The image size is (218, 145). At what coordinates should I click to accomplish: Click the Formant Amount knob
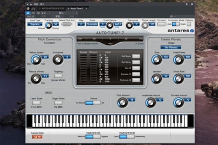click(178, 103)
